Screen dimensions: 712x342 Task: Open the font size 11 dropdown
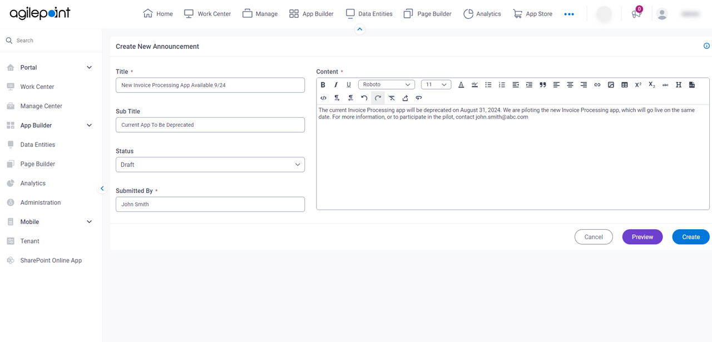click(436, 85)
